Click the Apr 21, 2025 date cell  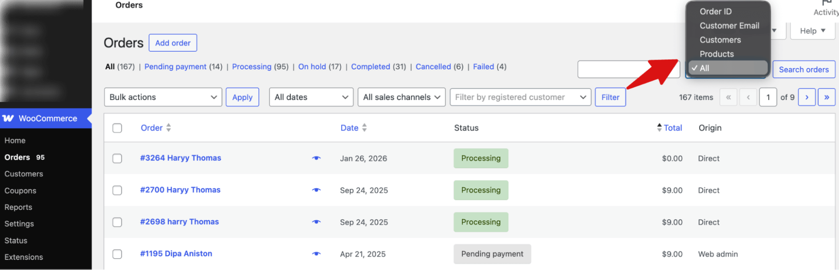coord(363,254)
